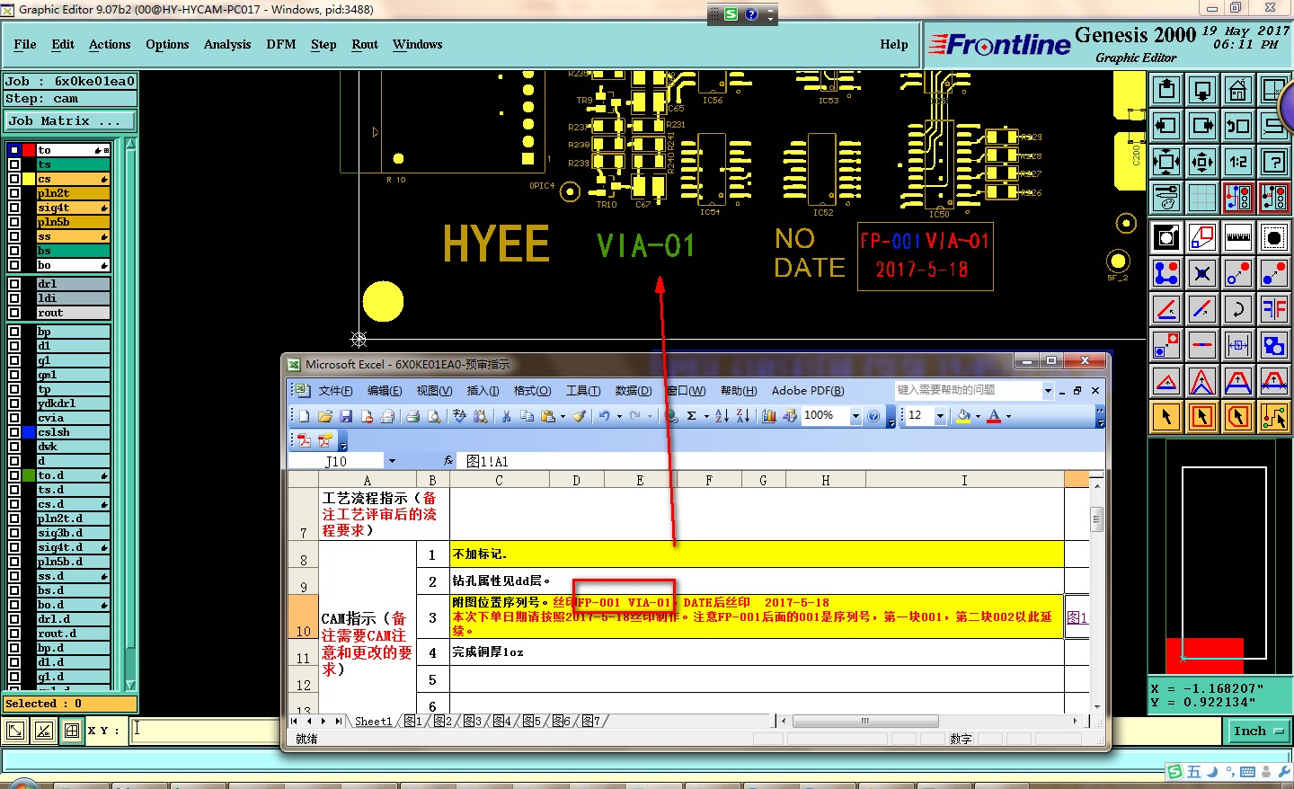
Task: Open the DFM menu in Genesis
Action: 281,44
